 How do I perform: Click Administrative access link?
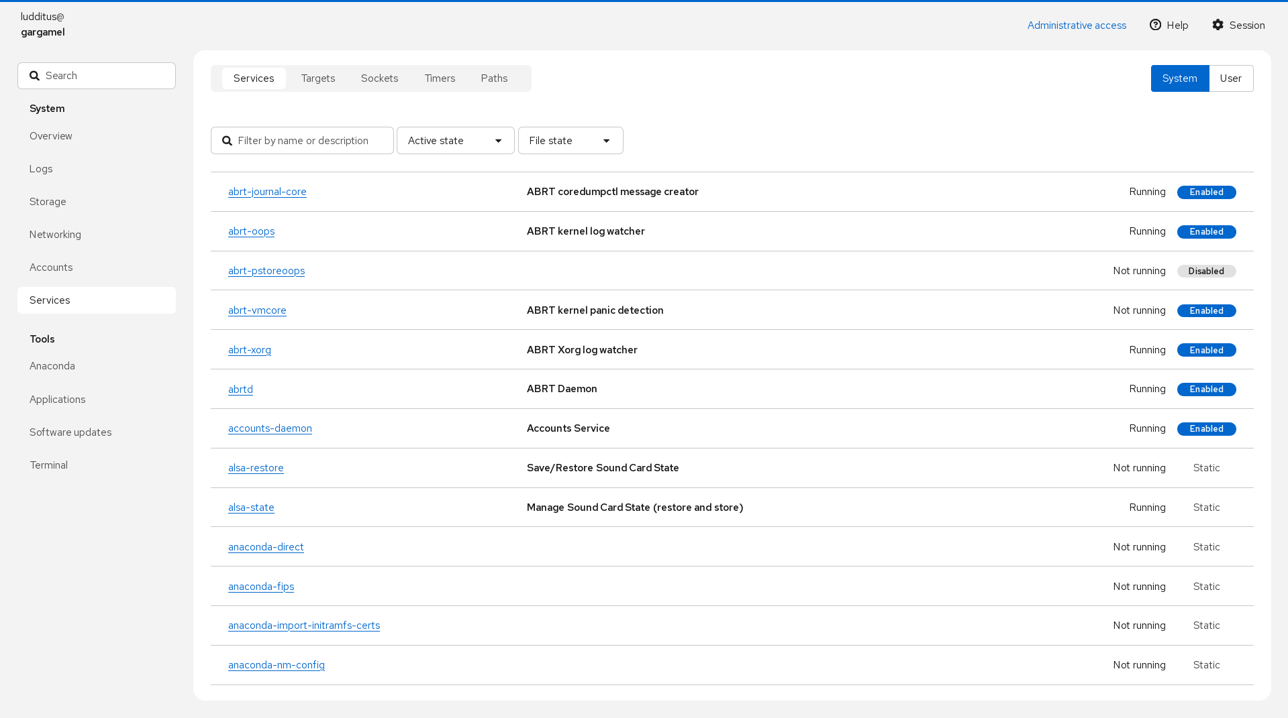(x=1077, y=25)
